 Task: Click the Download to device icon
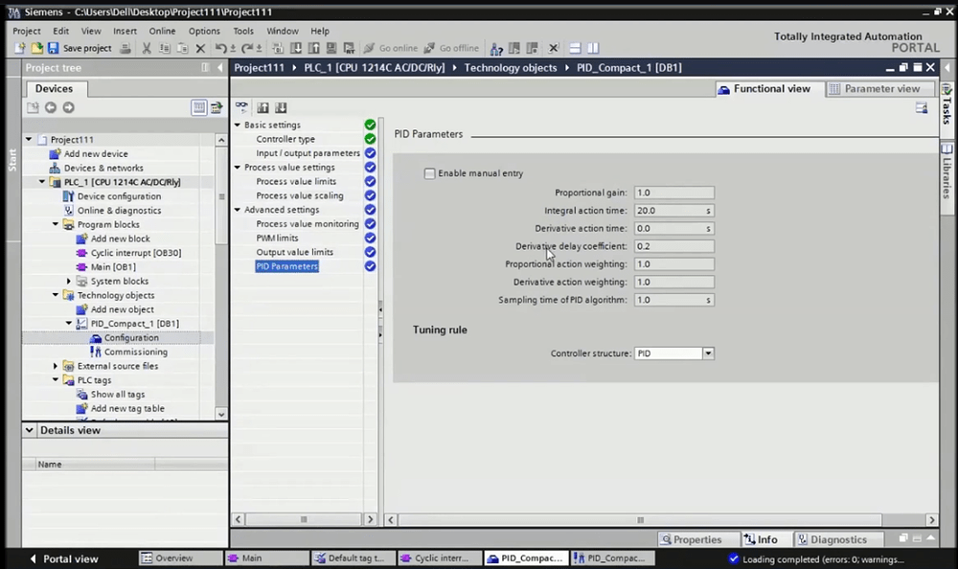tap(294, 48)
